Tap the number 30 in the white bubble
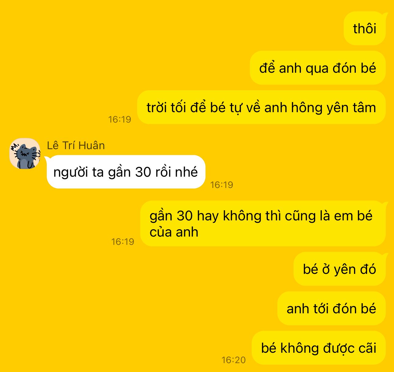Image resolution: width=394 pixels, height=372 pixels. point(143,172)
